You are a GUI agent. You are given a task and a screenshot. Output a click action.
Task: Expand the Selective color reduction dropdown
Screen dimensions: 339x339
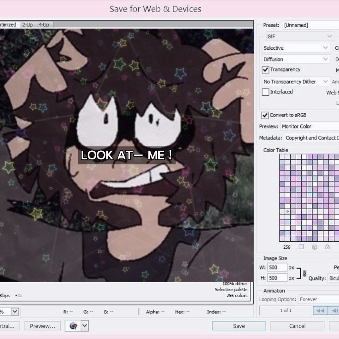(296, 48)
